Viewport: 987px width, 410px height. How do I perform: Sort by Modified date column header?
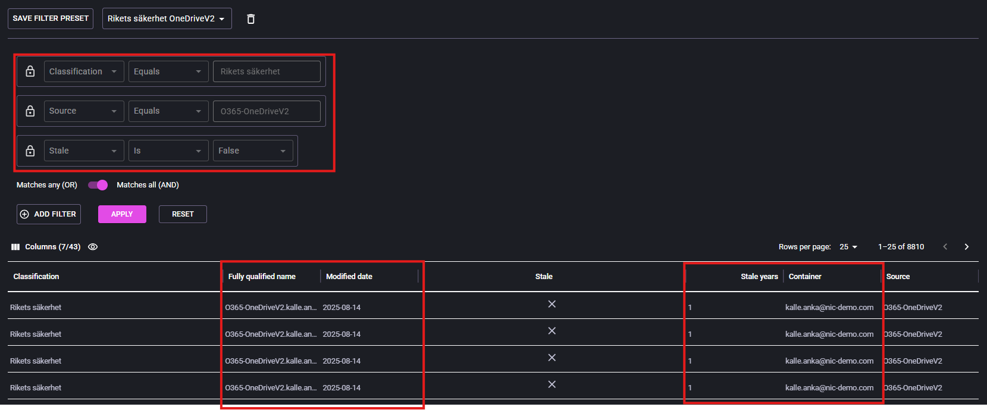(x=349, y=277)
